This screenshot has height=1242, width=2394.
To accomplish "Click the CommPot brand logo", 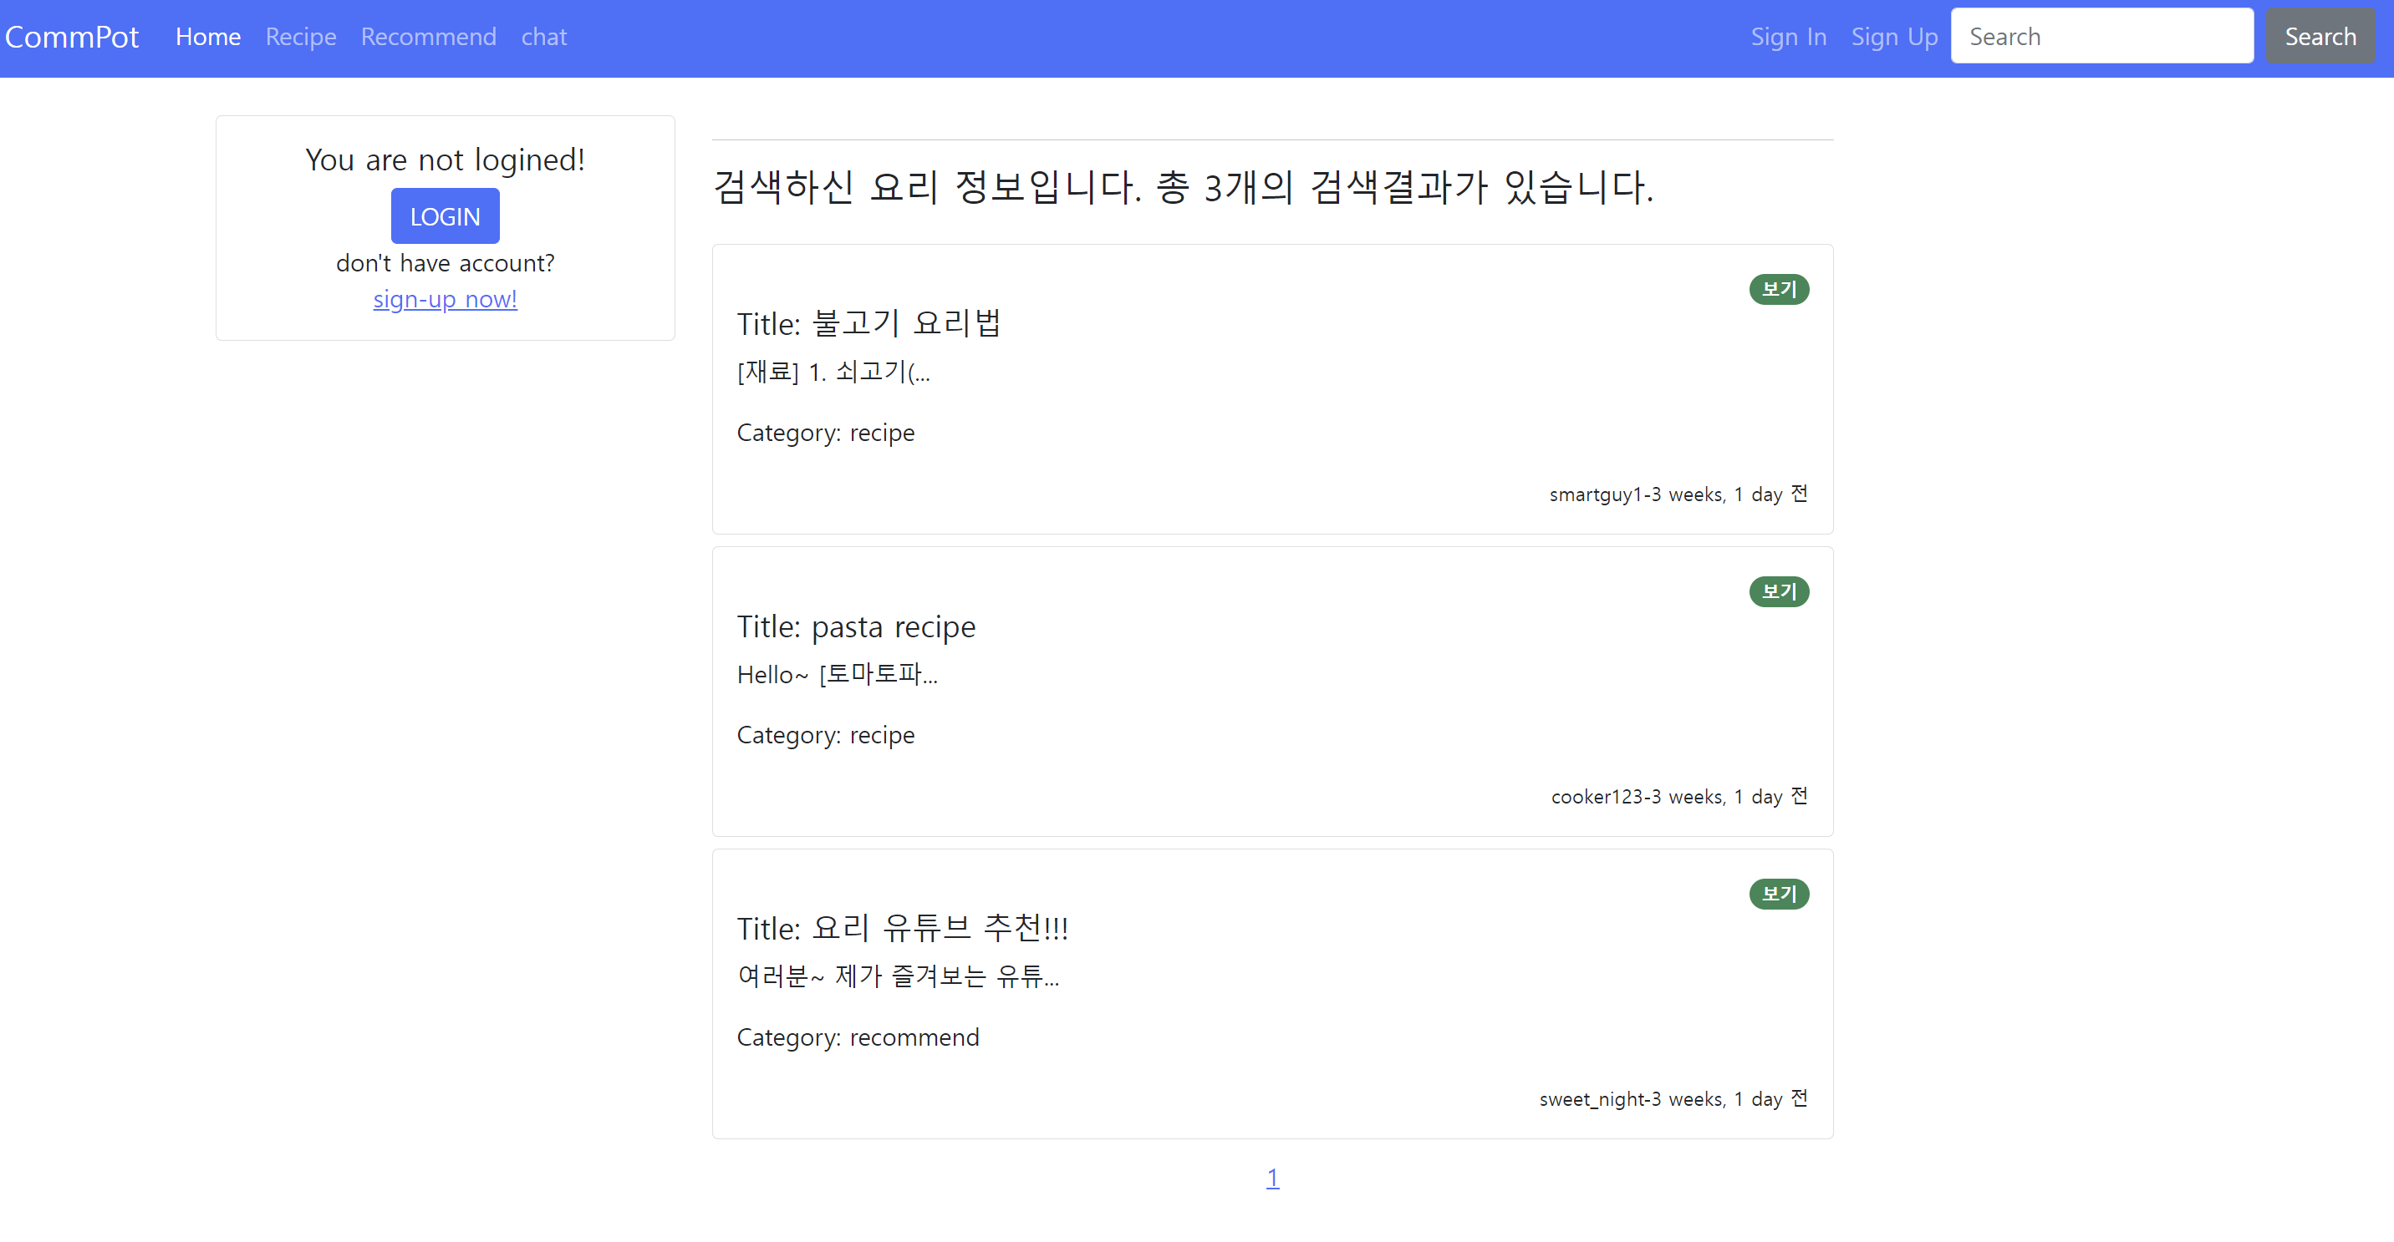I will coord(72,37).
